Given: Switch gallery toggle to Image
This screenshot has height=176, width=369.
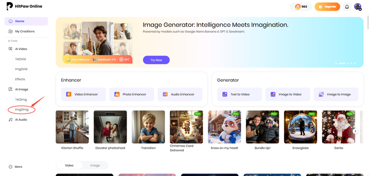Looking at the screenshot, I should pyautogui.click(x=95, y=166).
